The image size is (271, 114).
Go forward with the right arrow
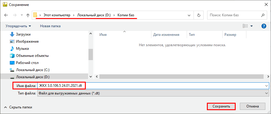pyautogui.click(x=15, y=15)
